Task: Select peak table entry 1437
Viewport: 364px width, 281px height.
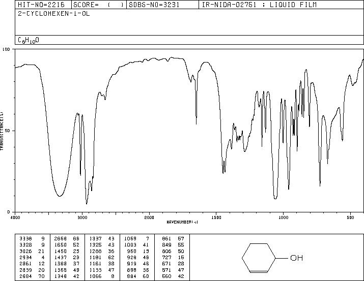Action: [61, 257]
